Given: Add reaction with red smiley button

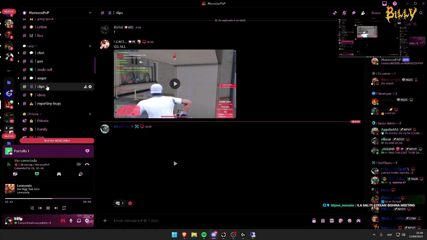Looking at the screenshot, I should tap(130, 203).
